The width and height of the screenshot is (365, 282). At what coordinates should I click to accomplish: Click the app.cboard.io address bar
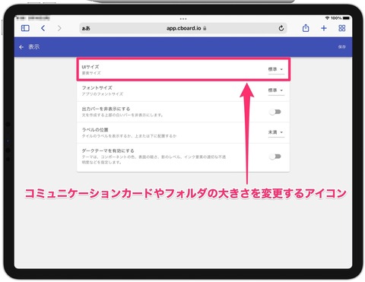point(183,28)
